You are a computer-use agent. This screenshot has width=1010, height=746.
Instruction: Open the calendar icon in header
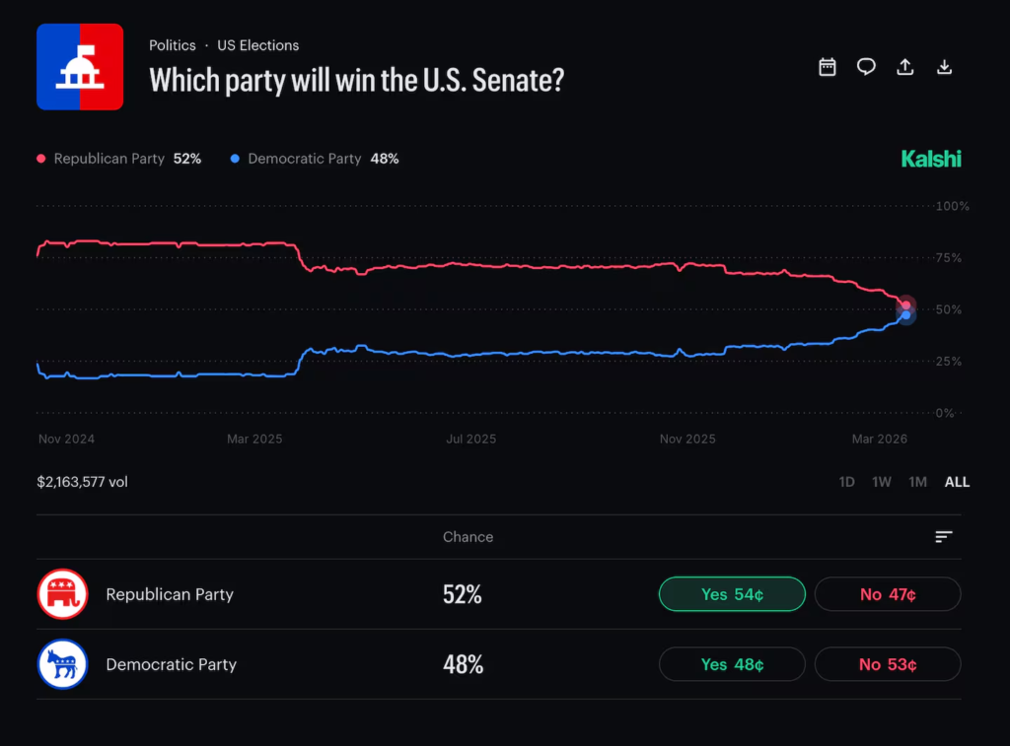828,67
